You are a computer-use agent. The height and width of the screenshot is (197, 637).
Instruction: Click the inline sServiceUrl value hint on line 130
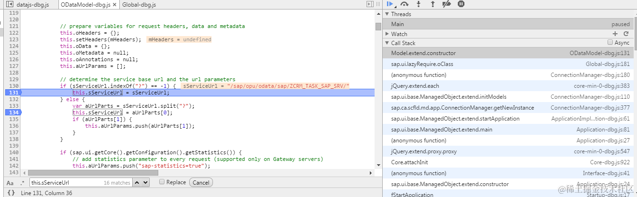point(266,86)
